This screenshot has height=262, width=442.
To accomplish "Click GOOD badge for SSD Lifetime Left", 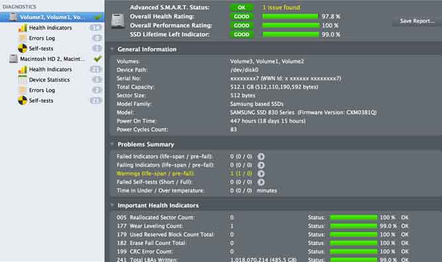I will coord(242,34).
